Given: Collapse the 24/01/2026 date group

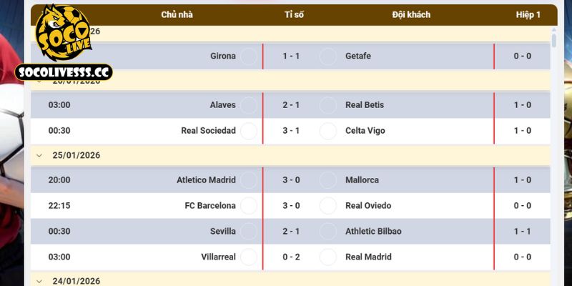Looking at the screenshot, I should coord(40,281).
